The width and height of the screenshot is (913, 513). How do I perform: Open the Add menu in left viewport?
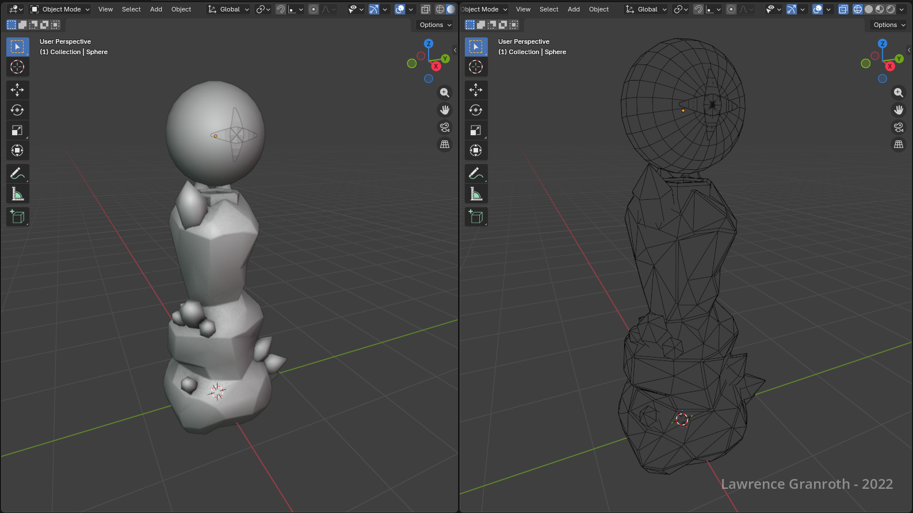click(x=156, y=9)
